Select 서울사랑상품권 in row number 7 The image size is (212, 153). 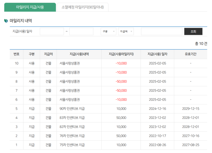click(x=70, y=91)
